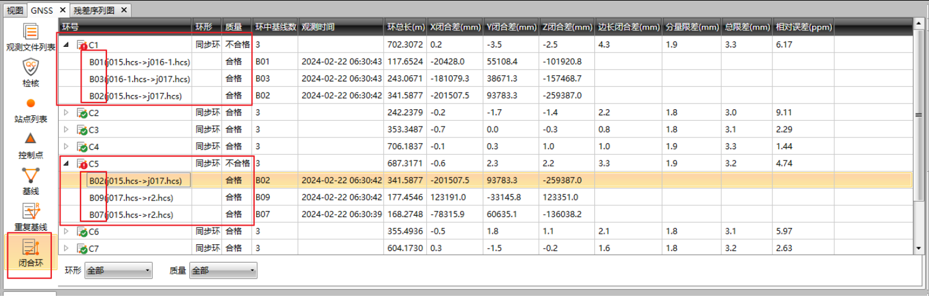The height and width of the screenshot is (296, 929).
Task: Click relative error value 9.11
Action: click(x=784, y=113)
